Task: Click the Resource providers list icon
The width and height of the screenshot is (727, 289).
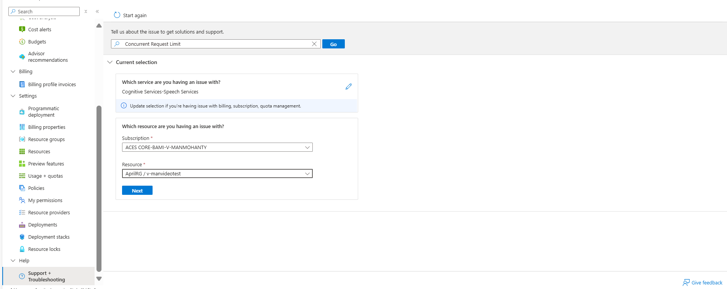Action: 22,212
